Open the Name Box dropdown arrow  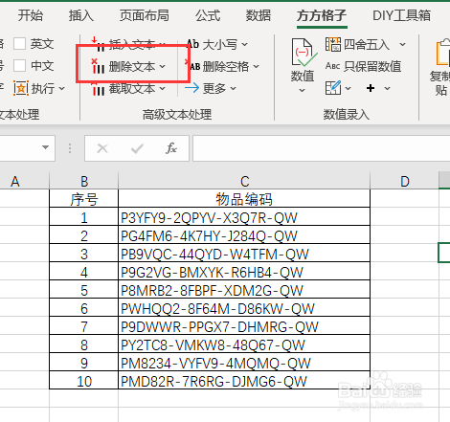[x=46, y=147]
